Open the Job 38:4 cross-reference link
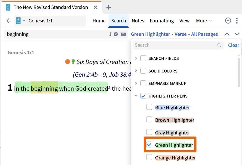Screen dimensions: 242x165 click(120, 75)
